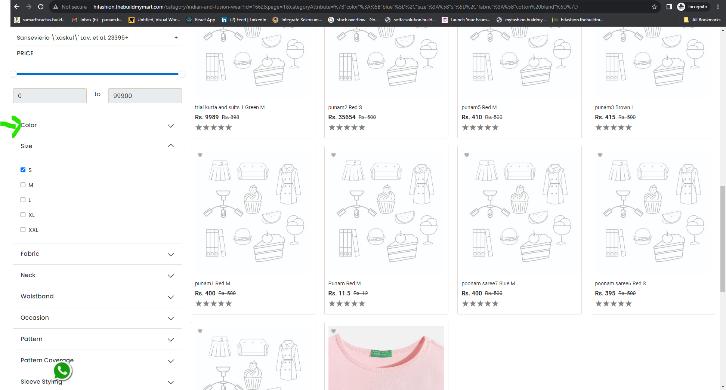Image resolution: width=726 pixels, height=390 pixels.
Task: Rate punam2 Red S with stars
Action: [347, 128]
